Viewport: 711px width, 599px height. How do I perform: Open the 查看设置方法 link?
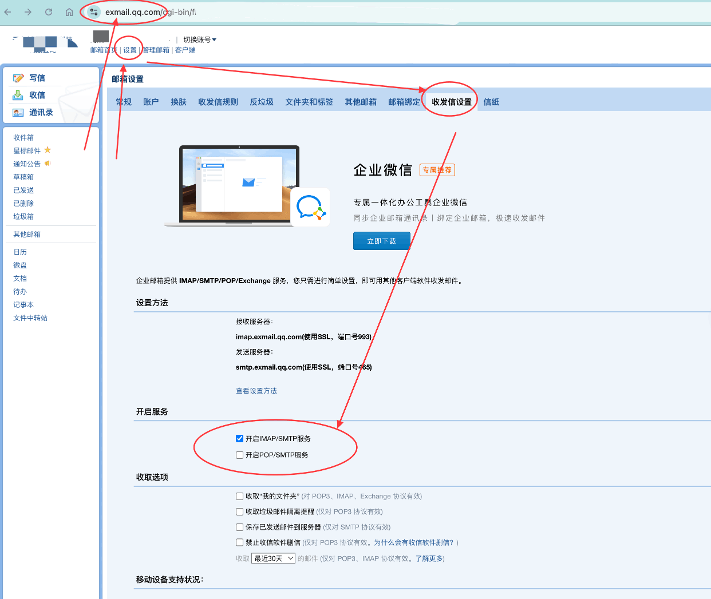[x=256, y=390]
